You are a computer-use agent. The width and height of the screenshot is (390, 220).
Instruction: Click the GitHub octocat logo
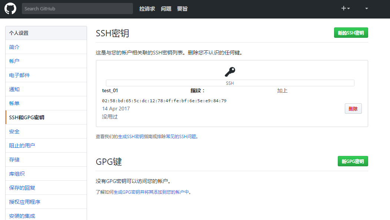coord(10,8)
